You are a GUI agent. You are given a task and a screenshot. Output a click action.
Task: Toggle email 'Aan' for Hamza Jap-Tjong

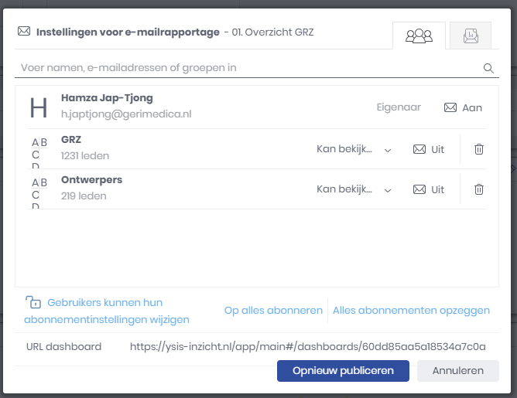tap(463, 108)
